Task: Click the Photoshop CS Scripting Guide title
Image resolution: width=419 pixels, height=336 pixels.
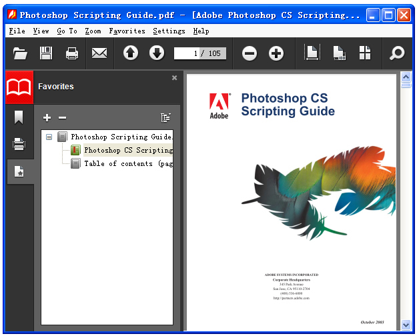Action: pyautogui.click(x=288, y=105)
